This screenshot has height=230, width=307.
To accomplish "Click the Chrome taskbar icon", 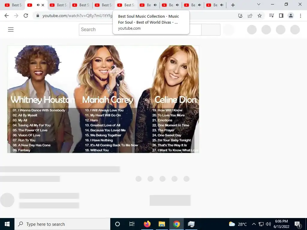I will click(x=176, y=224).
